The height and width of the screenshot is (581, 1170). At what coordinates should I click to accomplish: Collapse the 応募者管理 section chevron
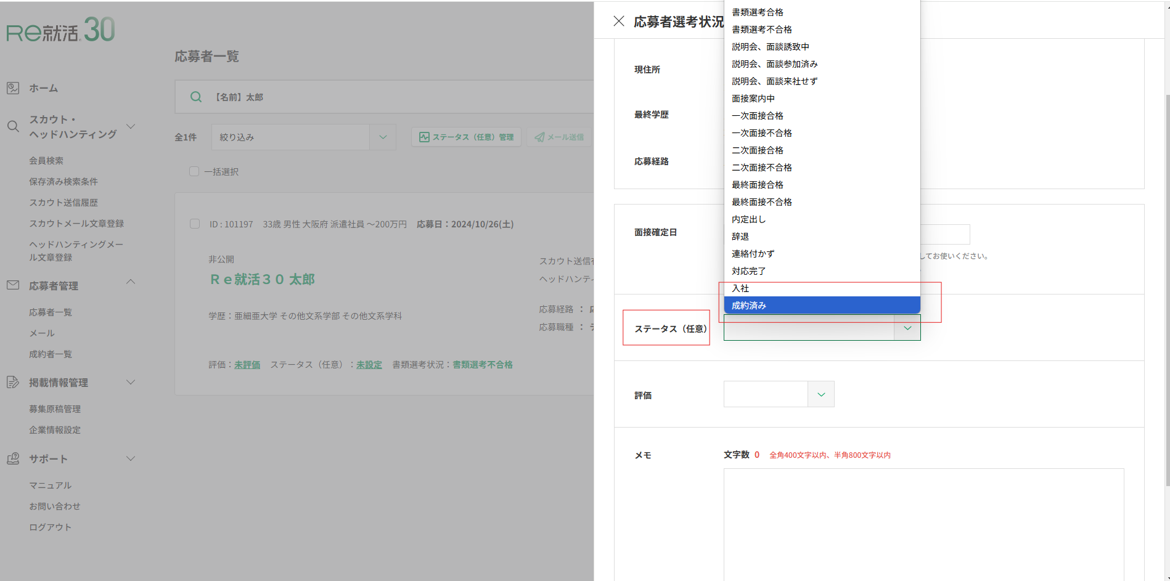[x=131, y=282]
